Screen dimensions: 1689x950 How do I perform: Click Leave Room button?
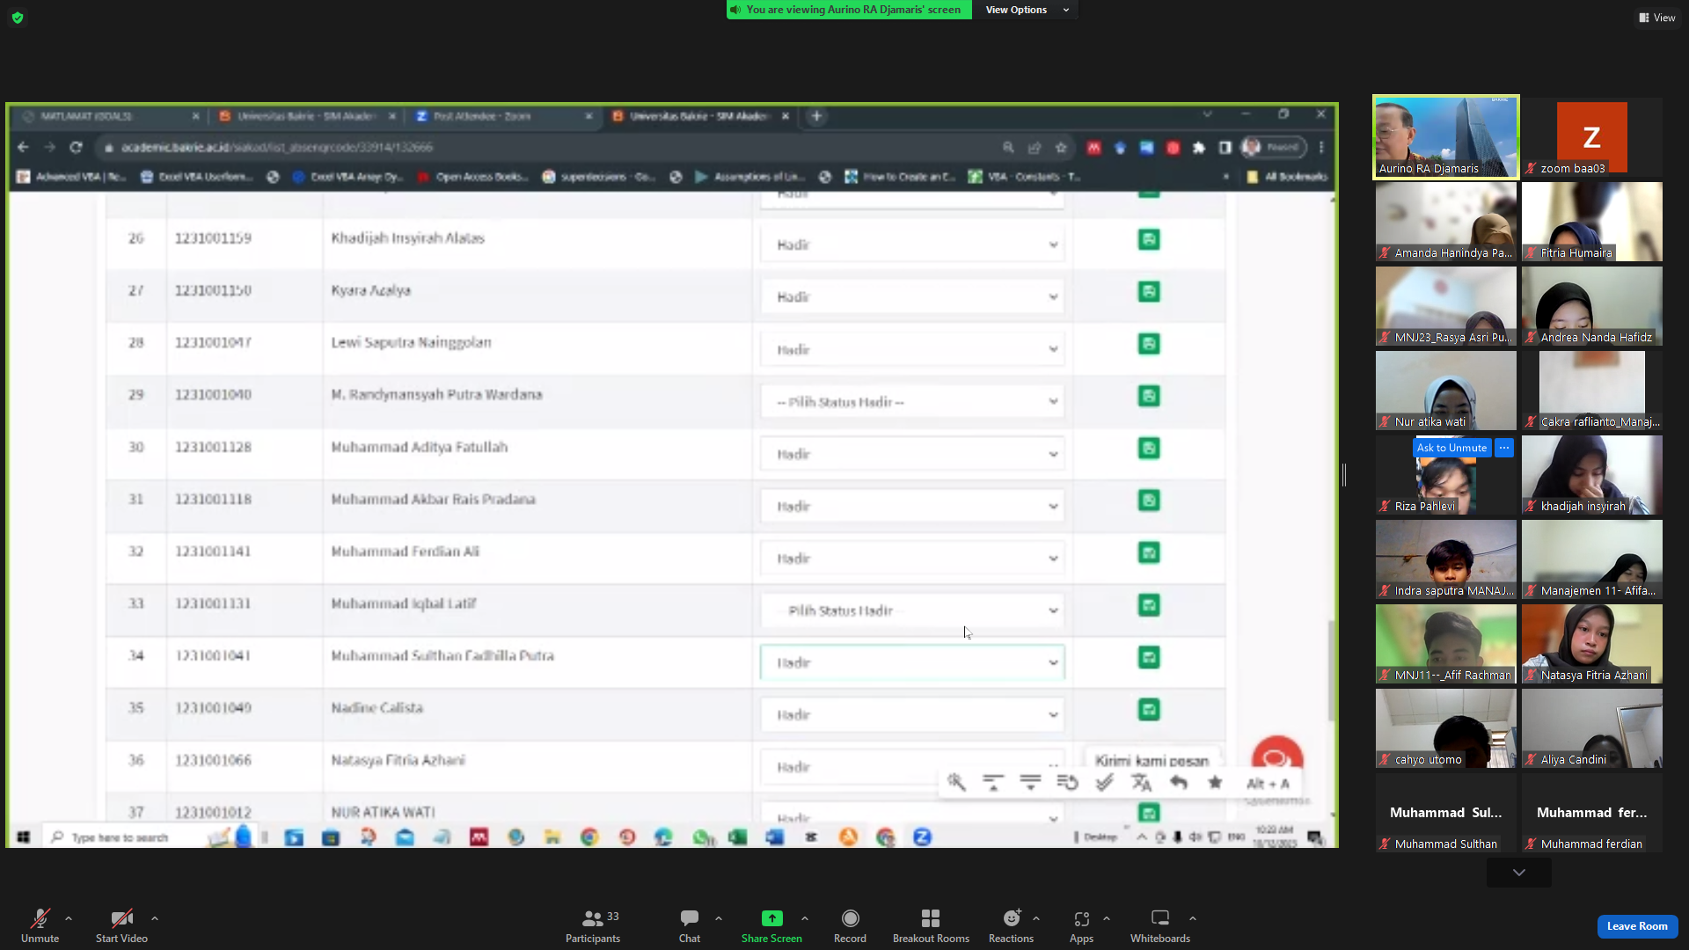pos(1637,925)
